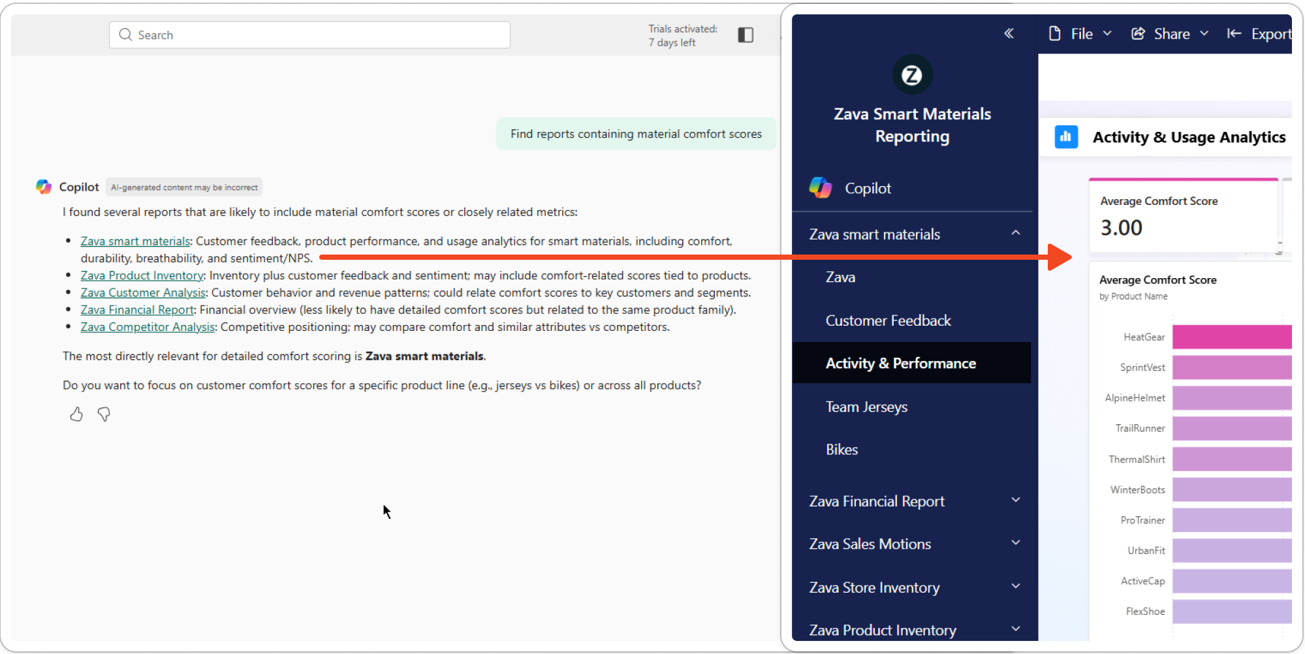Click the 'by Product Name' chart subtitle
This screenshot has width=1305, height=654.
click(x=1133, y=296)
